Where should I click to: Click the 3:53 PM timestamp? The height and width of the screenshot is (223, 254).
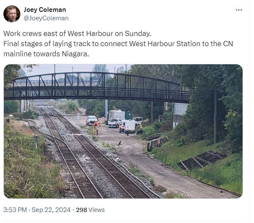click(x=16, y=210)
